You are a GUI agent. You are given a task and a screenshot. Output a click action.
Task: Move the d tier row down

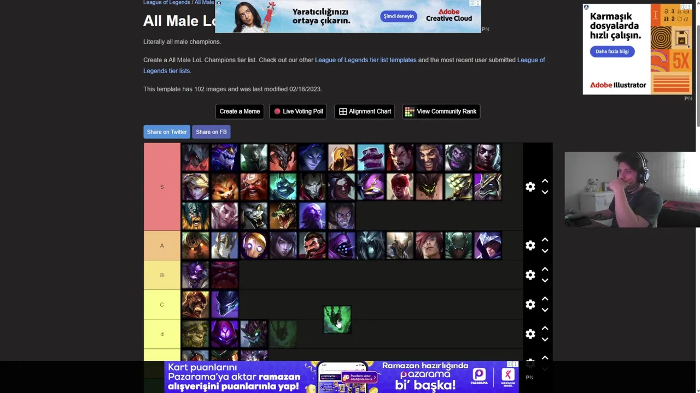[x=545, y=340]
